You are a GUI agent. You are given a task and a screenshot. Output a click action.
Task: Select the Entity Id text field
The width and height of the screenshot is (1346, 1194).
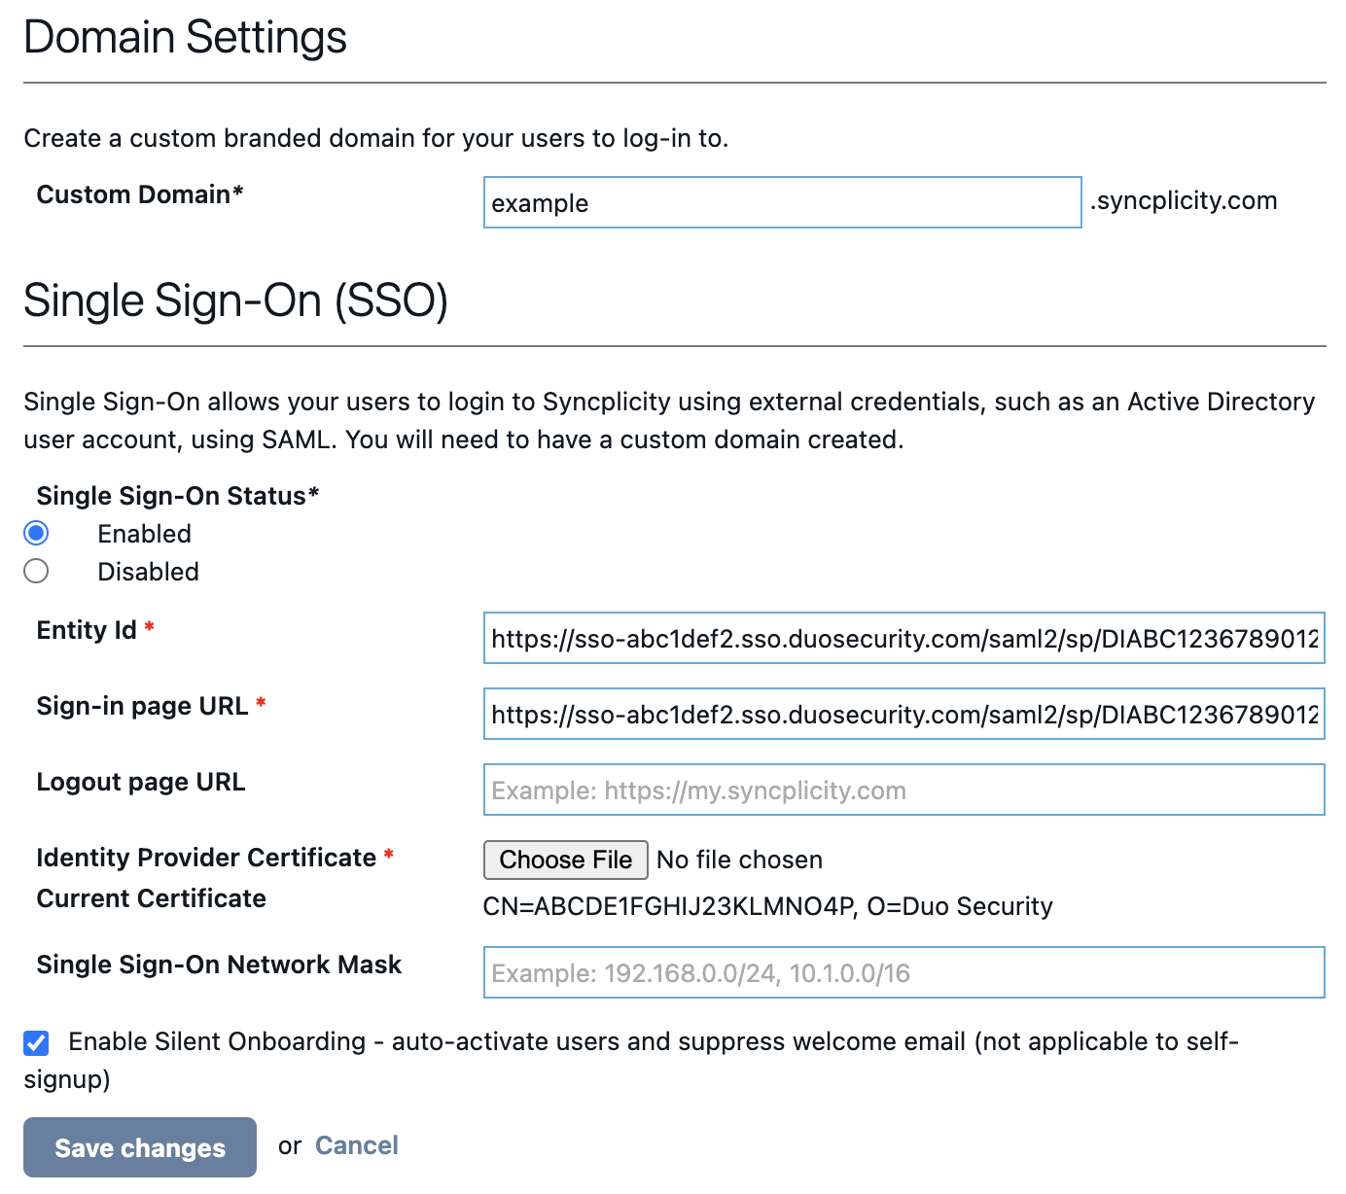(x=903, y=638)
